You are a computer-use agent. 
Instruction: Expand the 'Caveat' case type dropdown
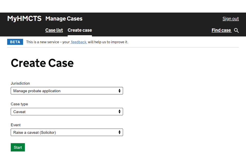[67, 112]
